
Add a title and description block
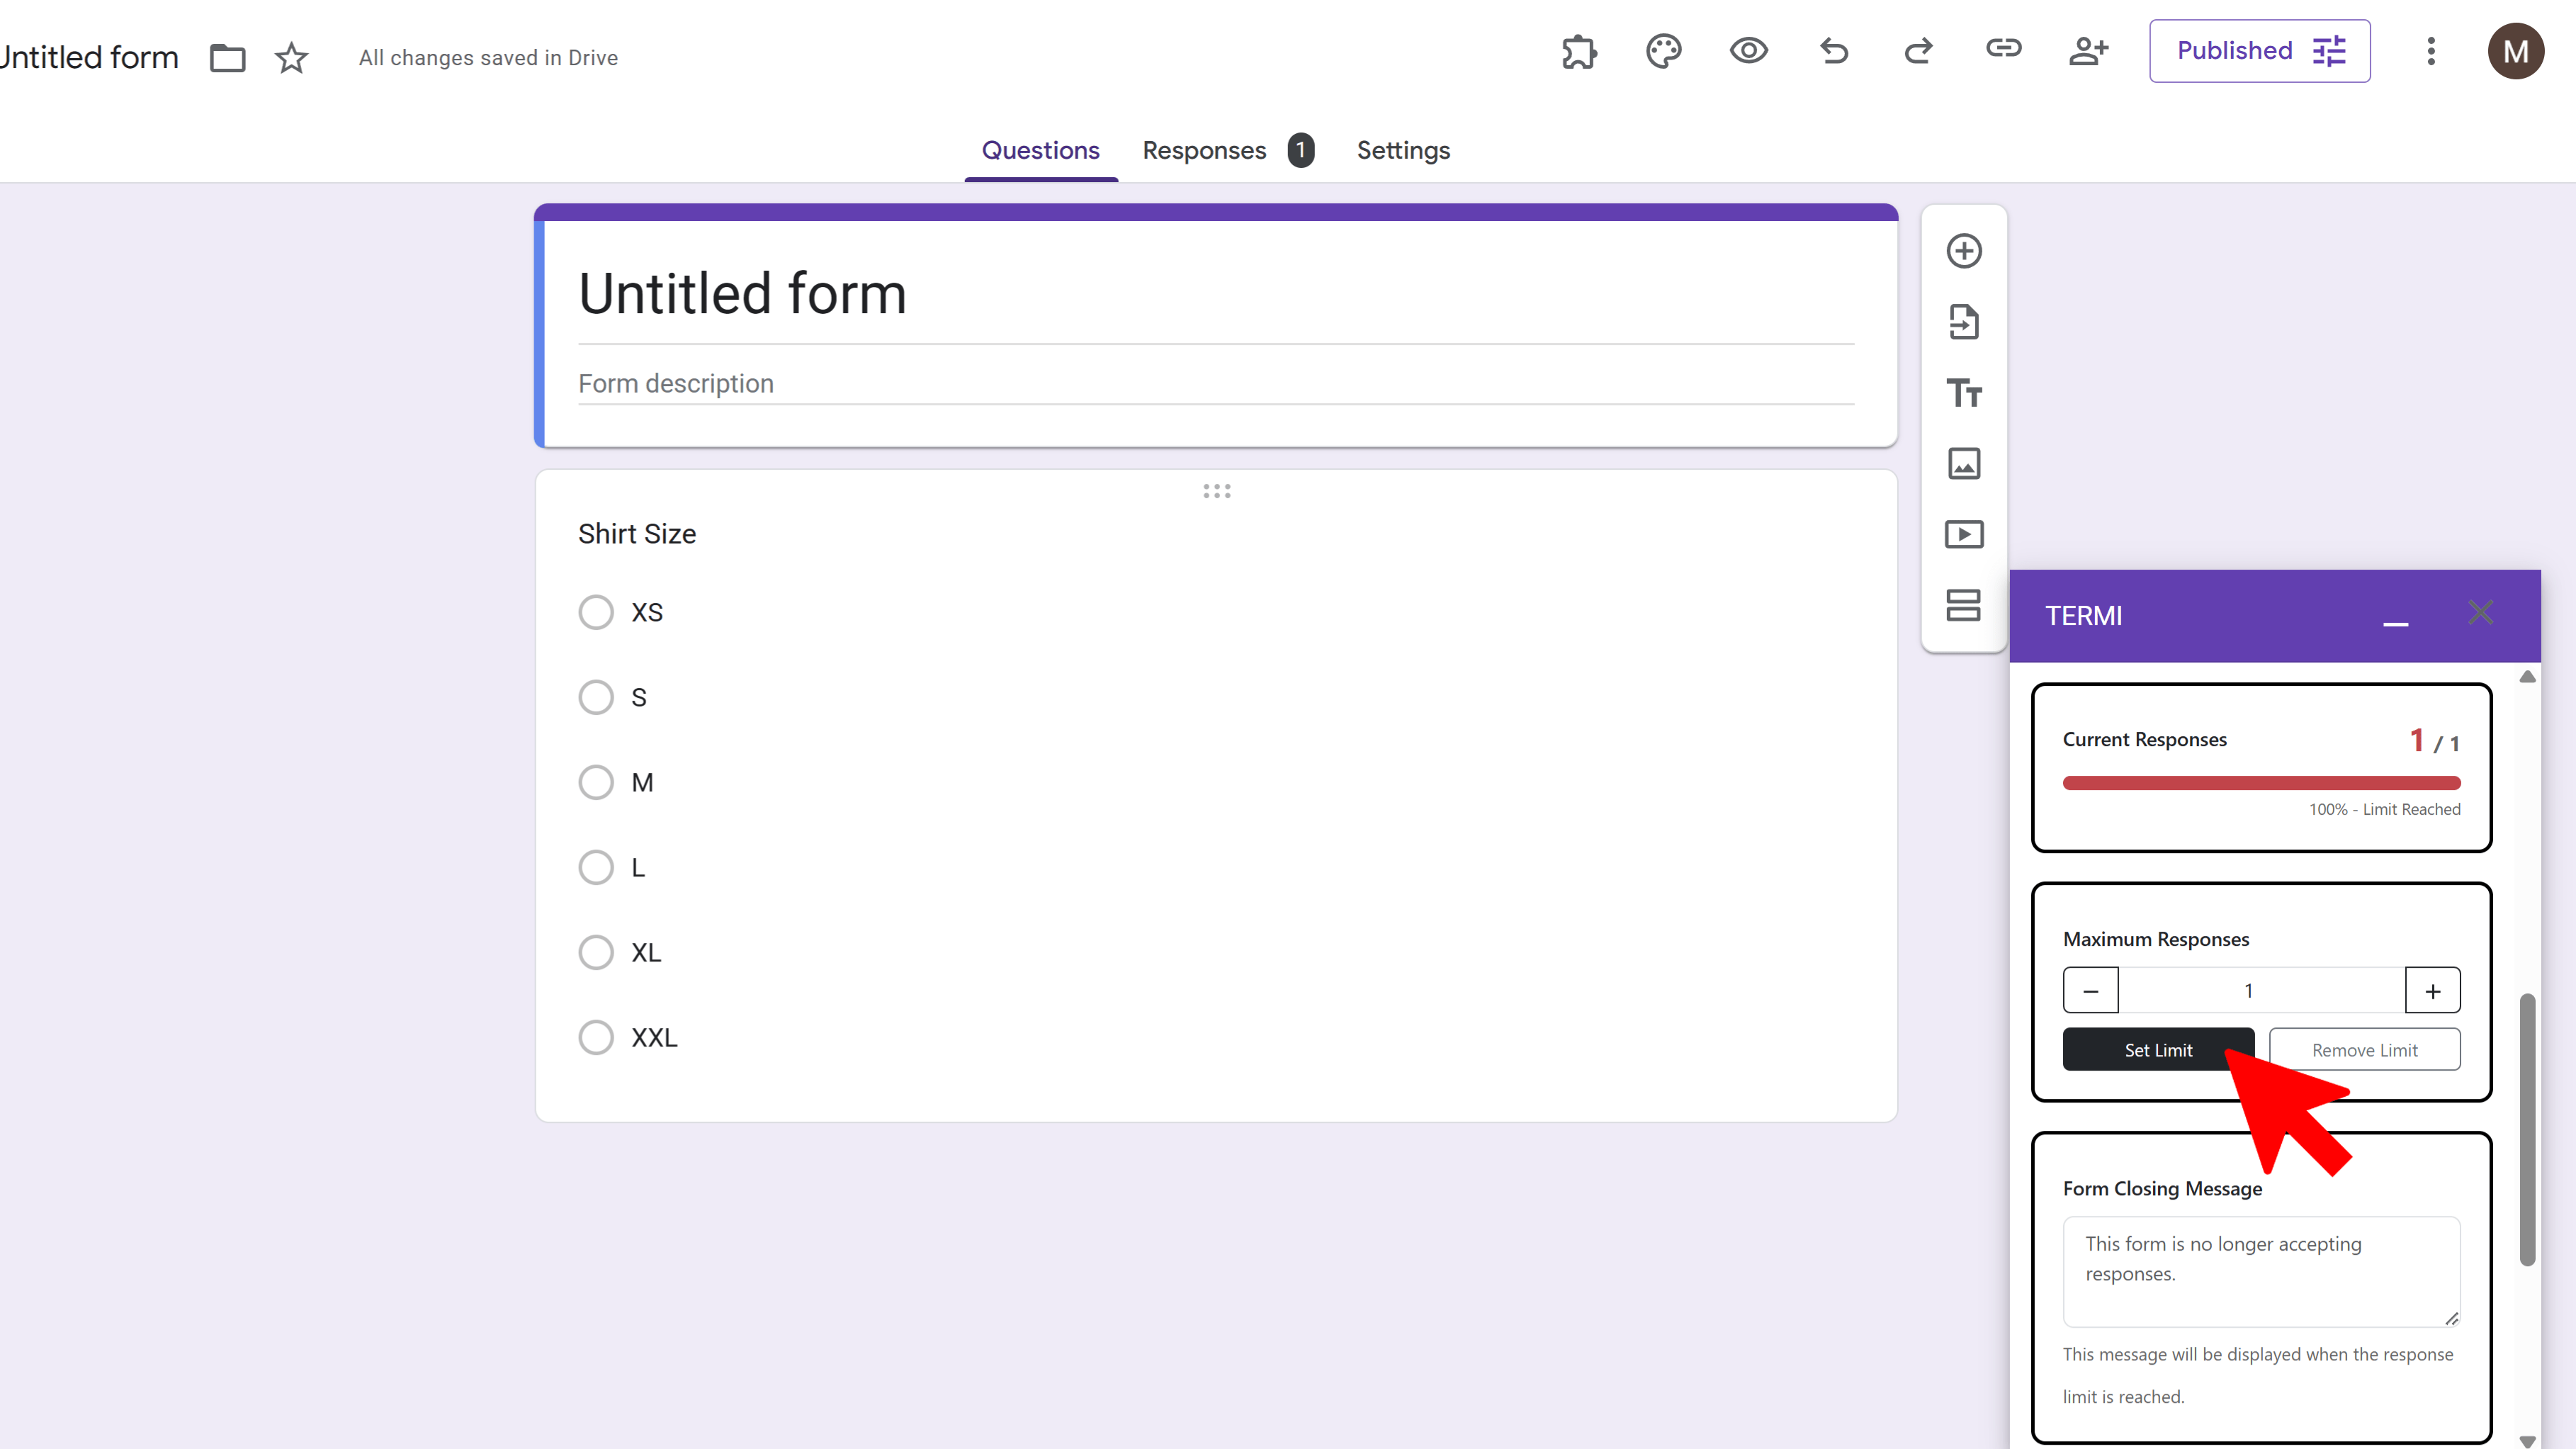[1963, 392]
